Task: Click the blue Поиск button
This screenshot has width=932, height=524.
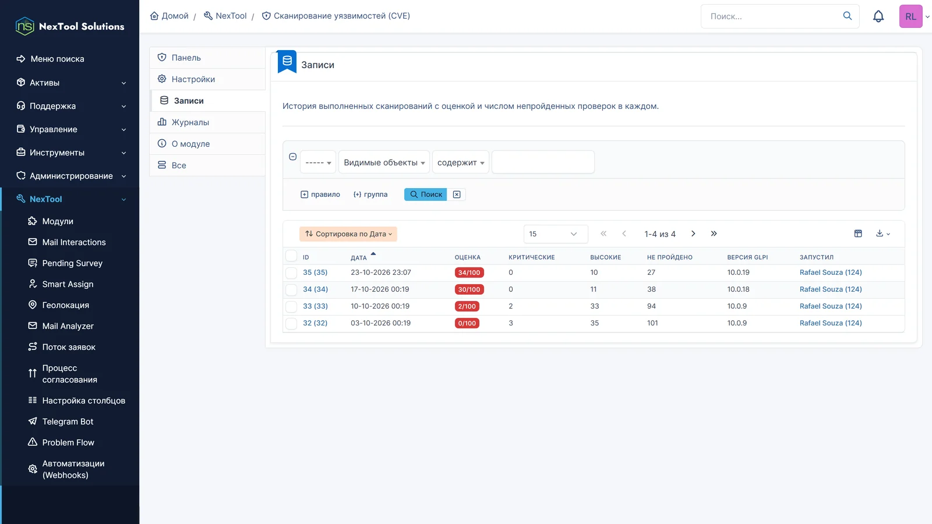Action: click(x=425, y=194)
